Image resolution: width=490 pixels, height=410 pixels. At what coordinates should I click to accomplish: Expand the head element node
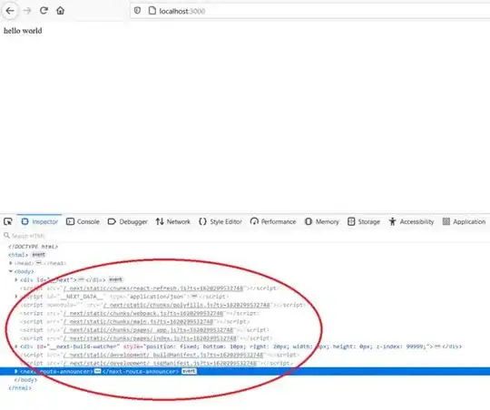11,263
